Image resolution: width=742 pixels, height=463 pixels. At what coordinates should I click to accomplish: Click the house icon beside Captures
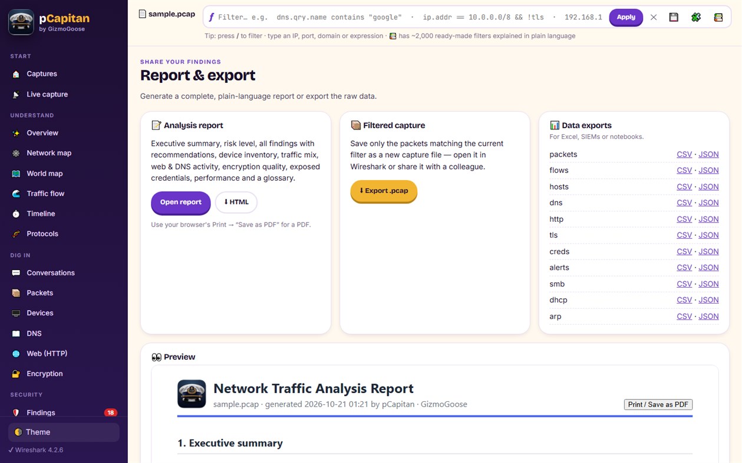(16, 74)
